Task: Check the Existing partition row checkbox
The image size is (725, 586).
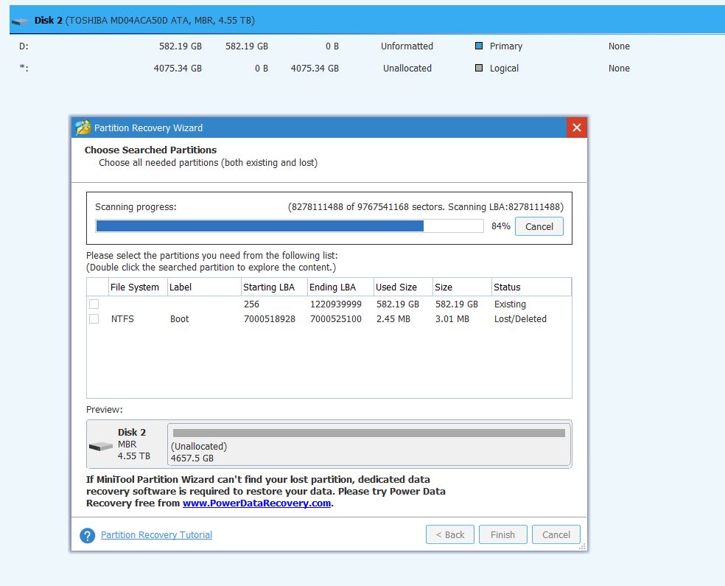Action: [x=94, y=304]
